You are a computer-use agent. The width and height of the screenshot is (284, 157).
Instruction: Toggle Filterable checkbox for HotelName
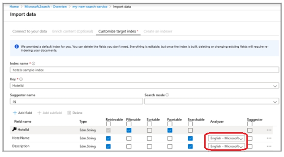pyautogui.click(x=129, y=138)
